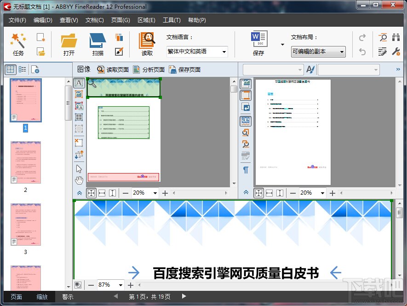Image resolution: width=407 pixels, height=306 pixels.
Task: Click the 保存页面 button
Action: 185,69
